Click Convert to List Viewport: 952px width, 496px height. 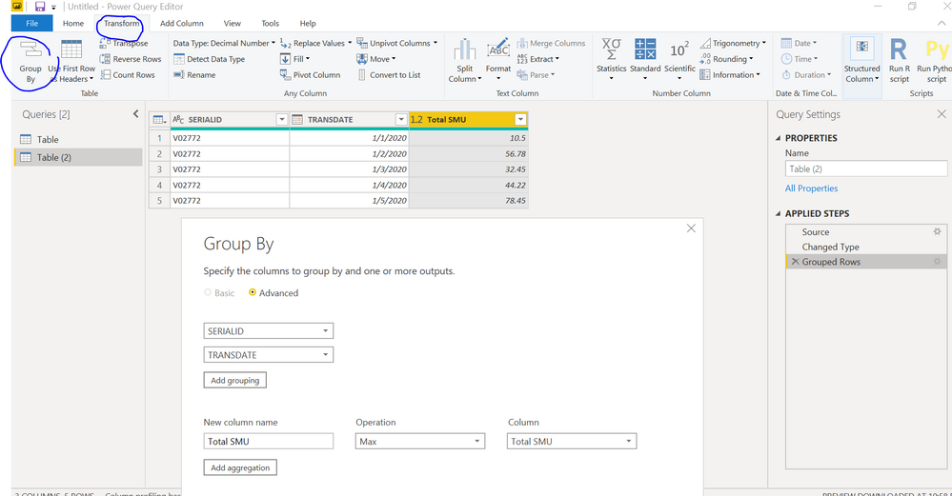(x=389, y=74)
